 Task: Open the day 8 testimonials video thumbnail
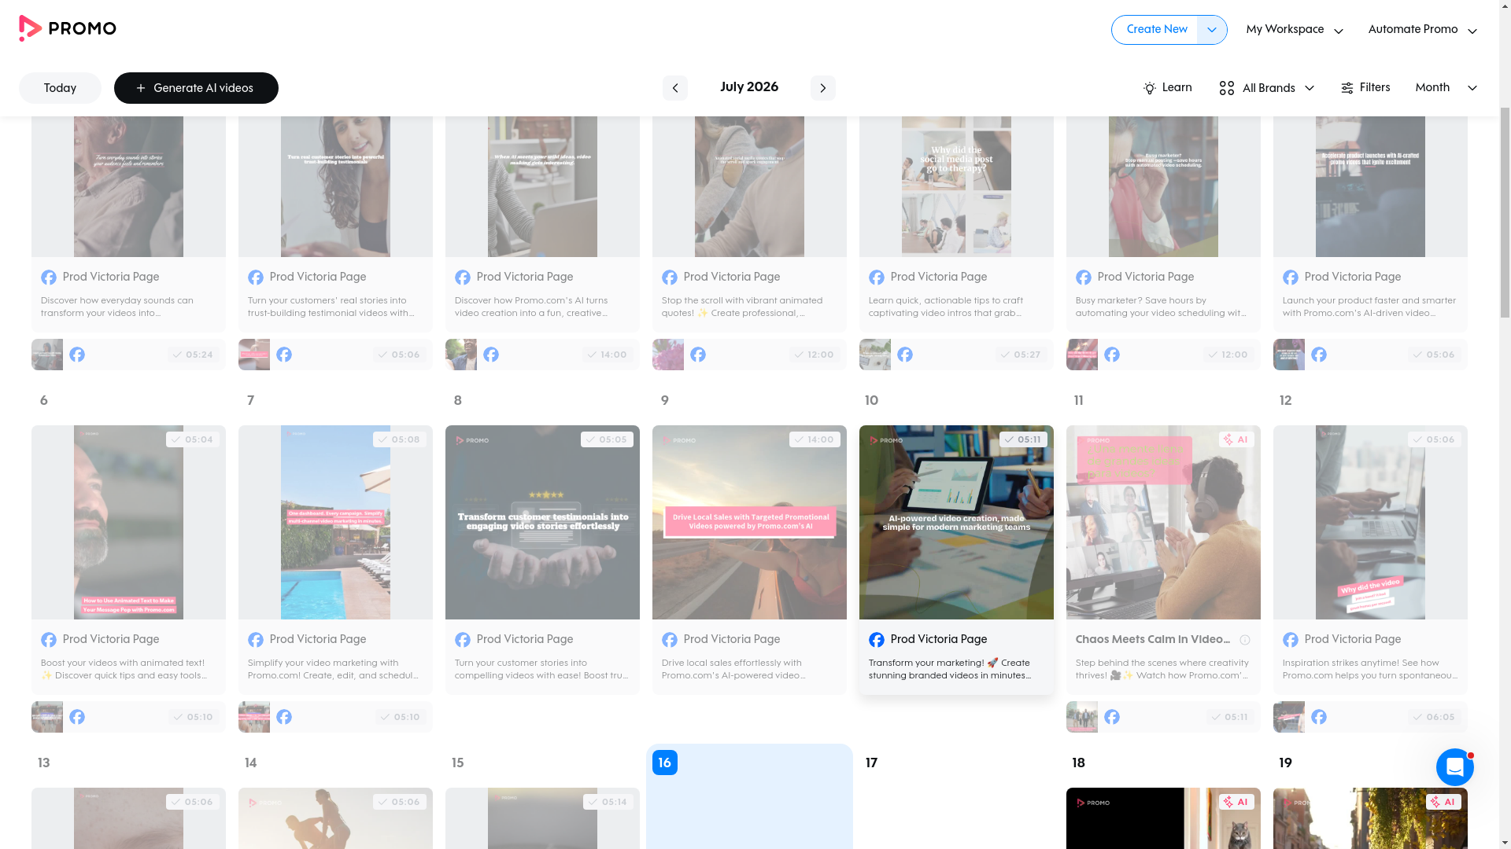point(542,523)
